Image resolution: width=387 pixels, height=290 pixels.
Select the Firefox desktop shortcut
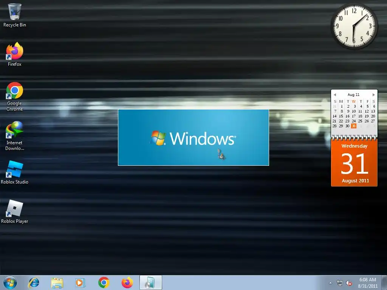pos(15,54)
